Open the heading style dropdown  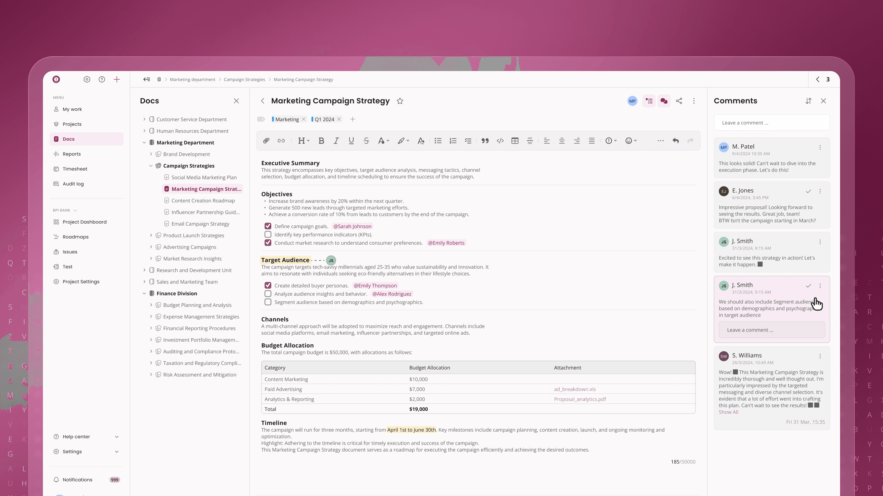(x=304, y=141)
